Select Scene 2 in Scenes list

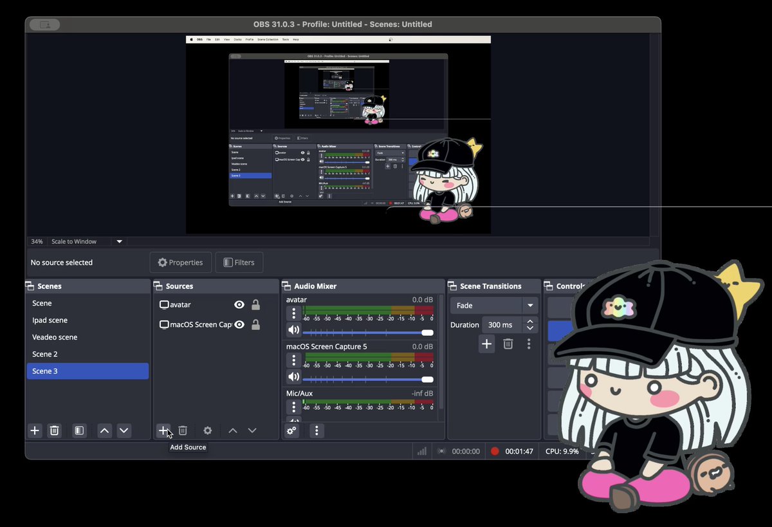tap(87, 354)
